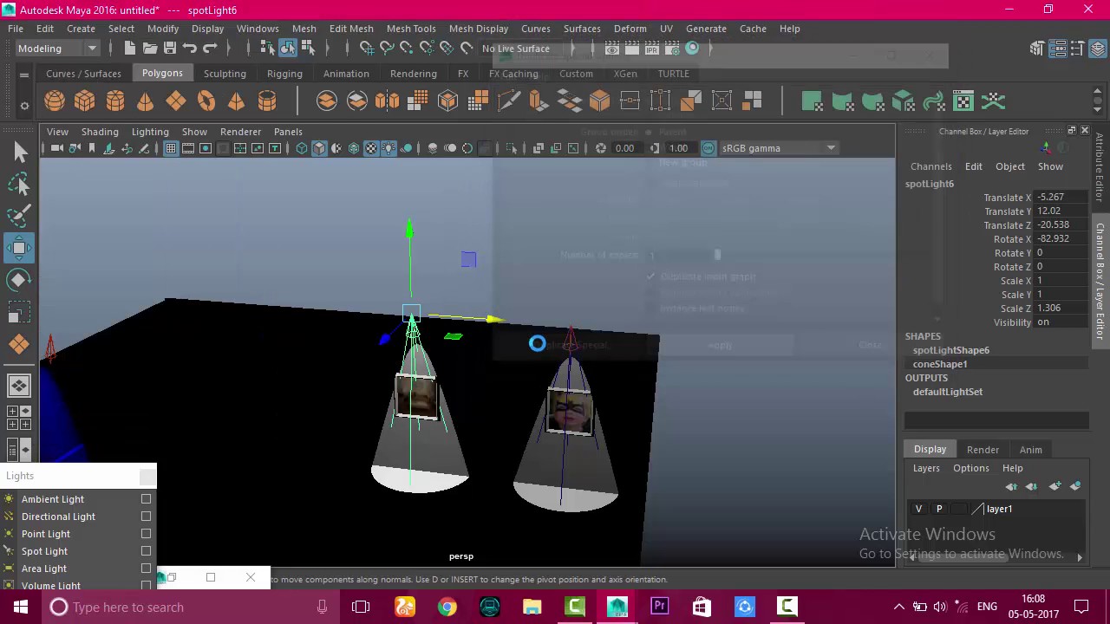
Task: Open Adobe Premiere from the taskbar
Action: coord(660,607)
